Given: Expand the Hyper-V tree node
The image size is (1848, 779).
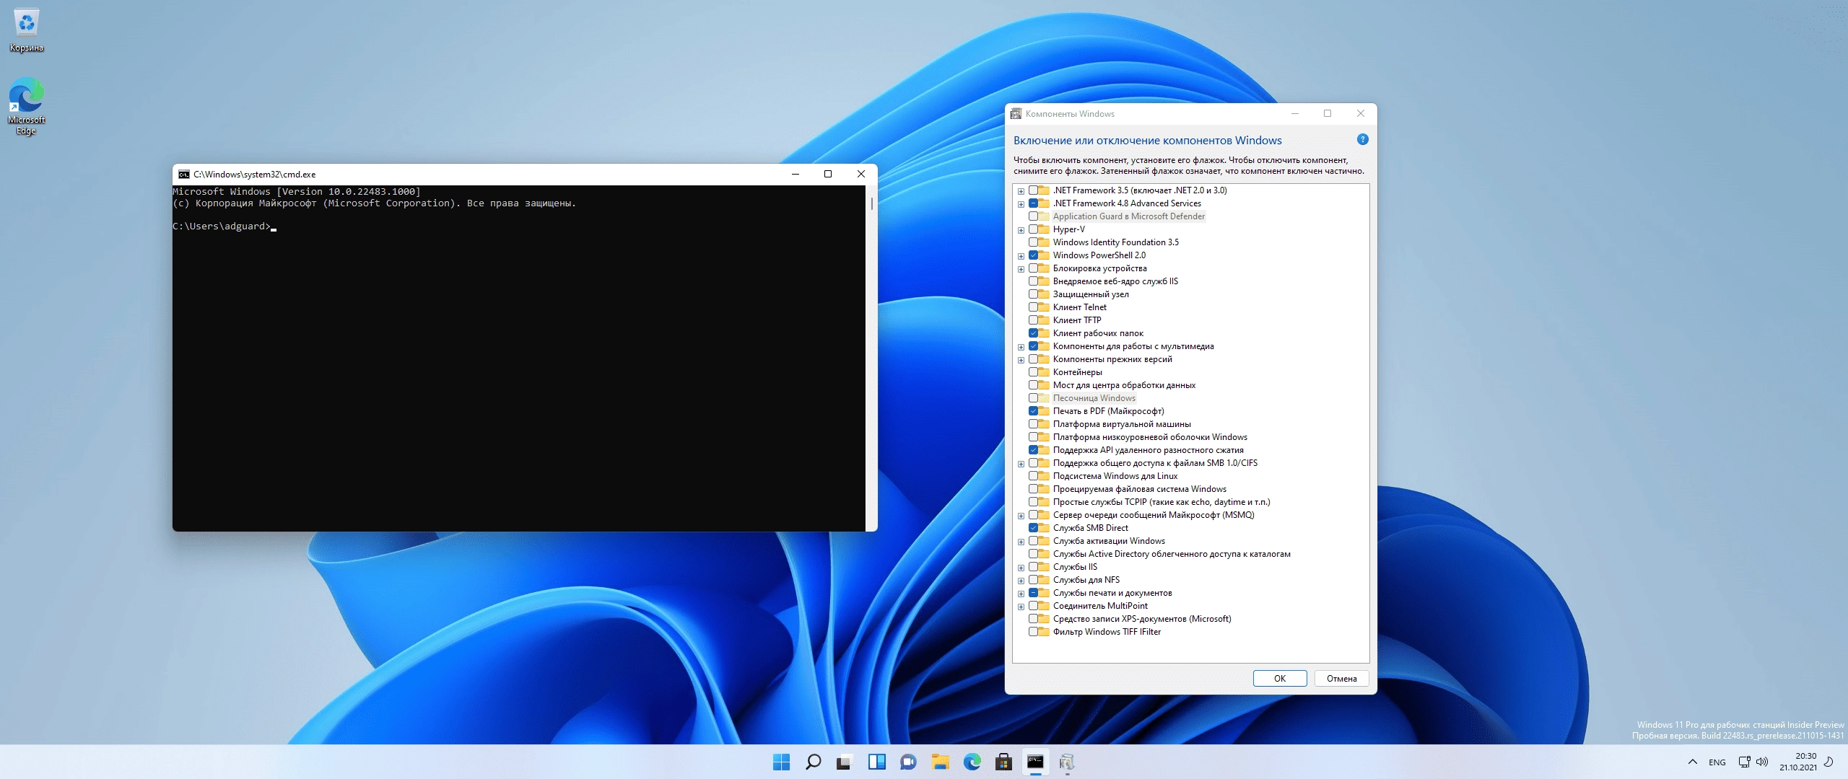Looking at the screenshot, I should pyautogui.click(x=1021, y=230).
